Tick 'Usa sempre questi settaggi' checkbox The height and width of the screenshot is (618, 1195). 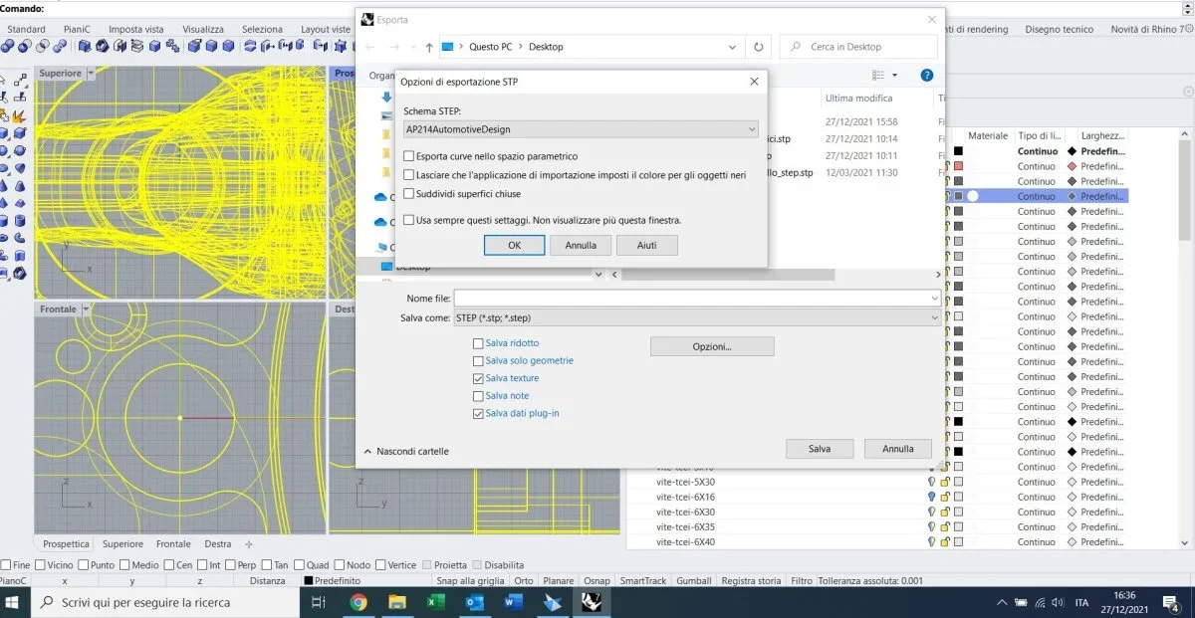click(409, 220)
